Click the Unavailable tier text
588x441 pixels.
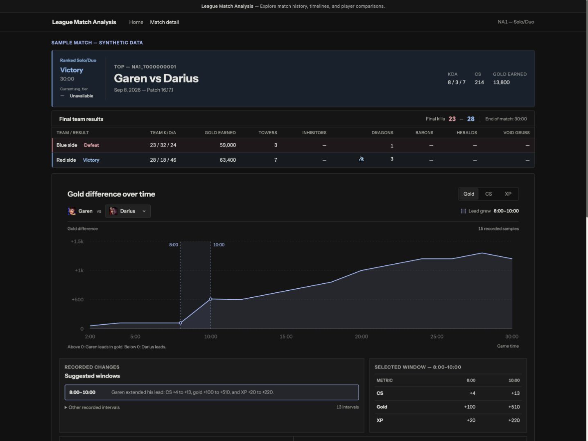pyautogui.click(x=81, y=96)
